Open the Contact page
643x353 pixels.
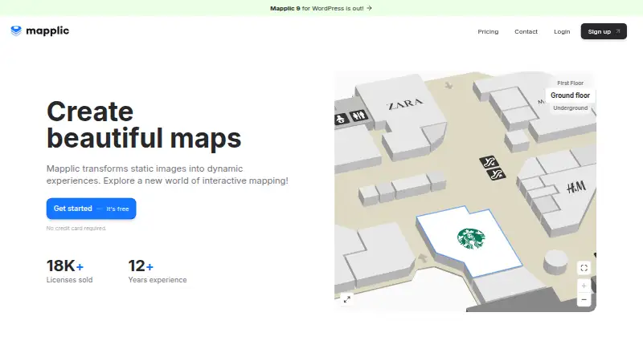(x=526, y=31)
